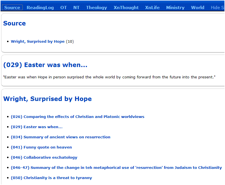Open the World menu tab
The height and width of the screenshot is (185, 225).
198,8
